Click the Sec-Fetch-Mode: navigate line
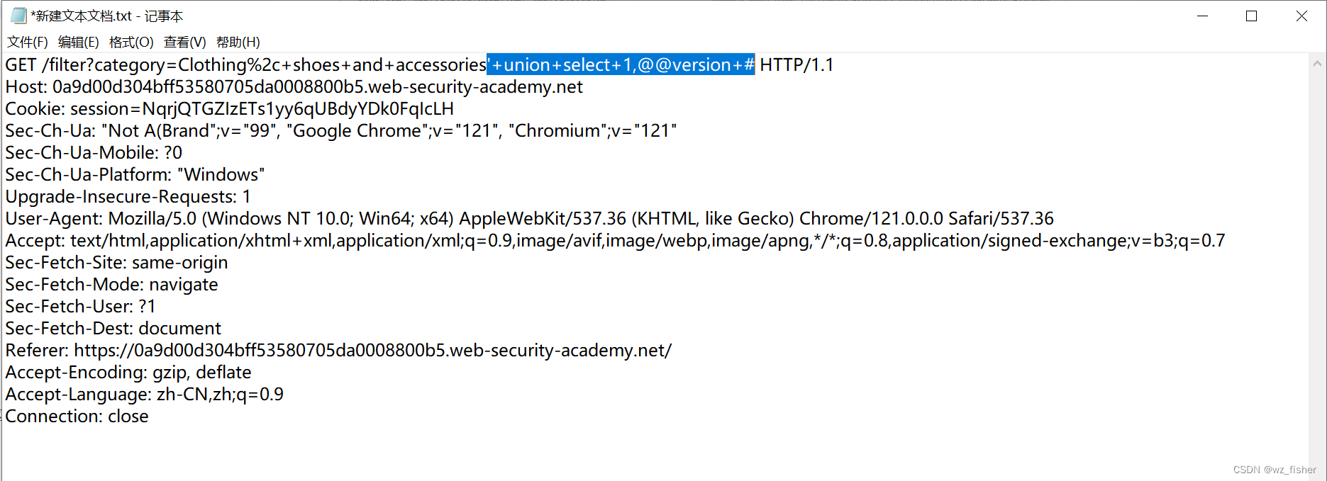 click(111, 284)
